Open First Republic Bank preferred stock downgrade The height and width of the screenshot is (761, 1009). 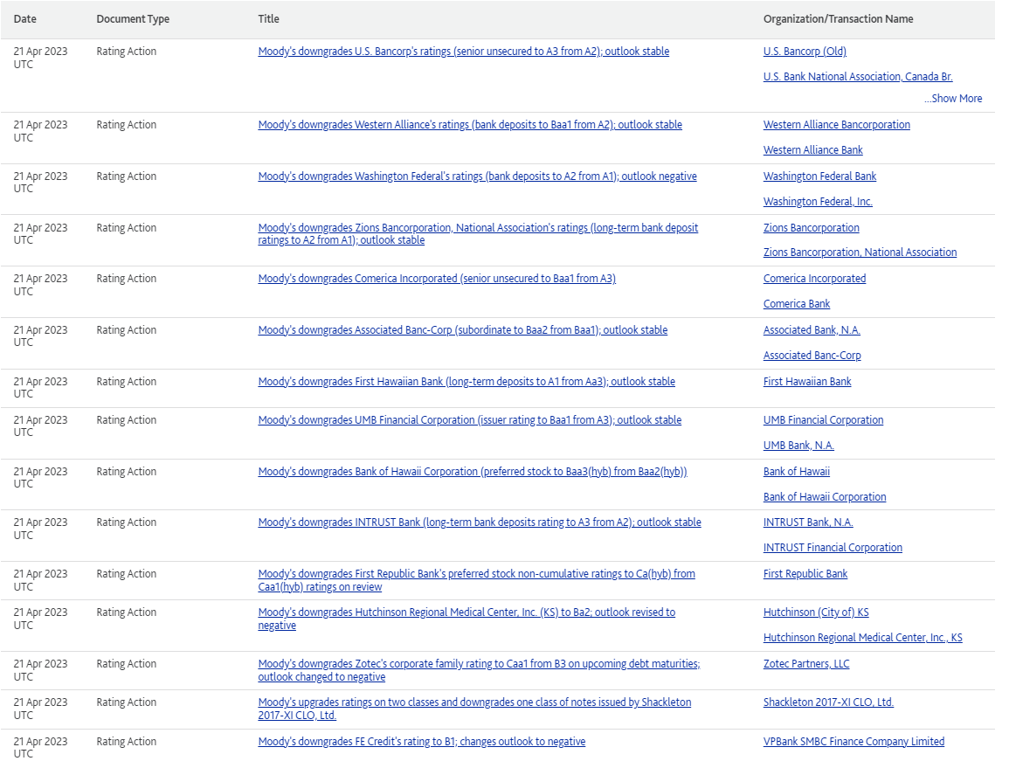tap(476, 580)
